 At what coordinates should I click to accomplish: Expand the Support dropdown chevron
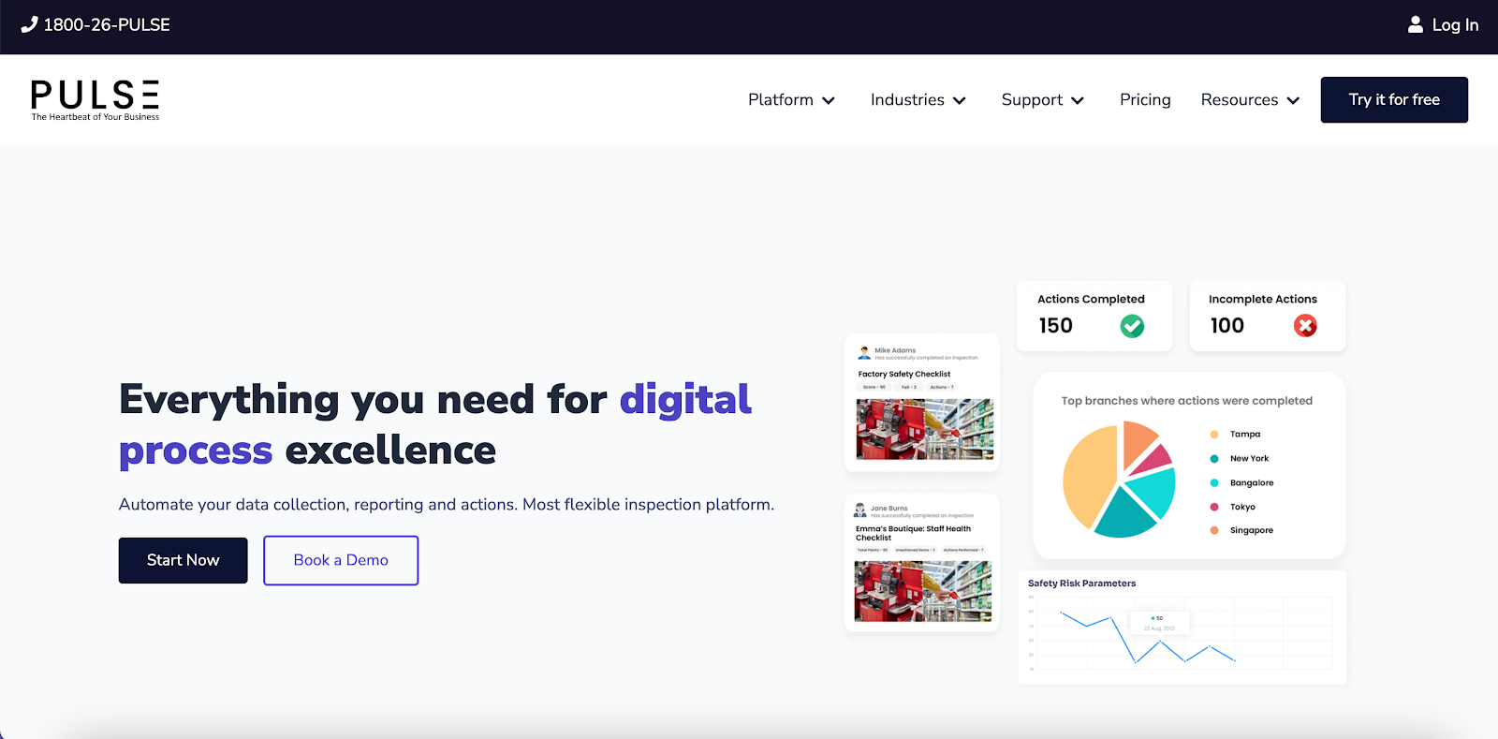1078,100
